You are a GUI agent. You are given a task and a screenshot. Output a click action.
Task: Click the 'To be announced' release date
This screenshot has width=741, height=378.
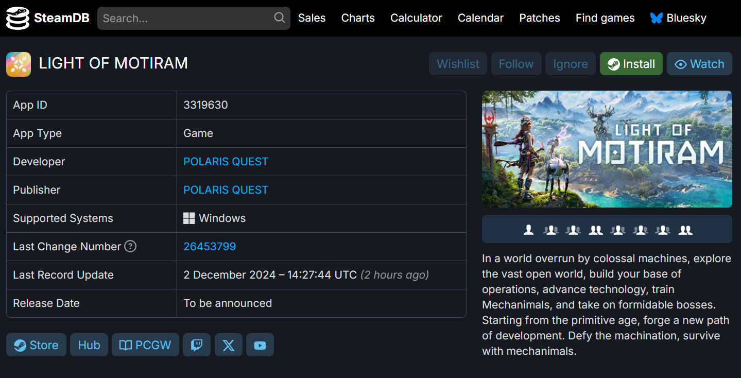click(x=228, y=303)
